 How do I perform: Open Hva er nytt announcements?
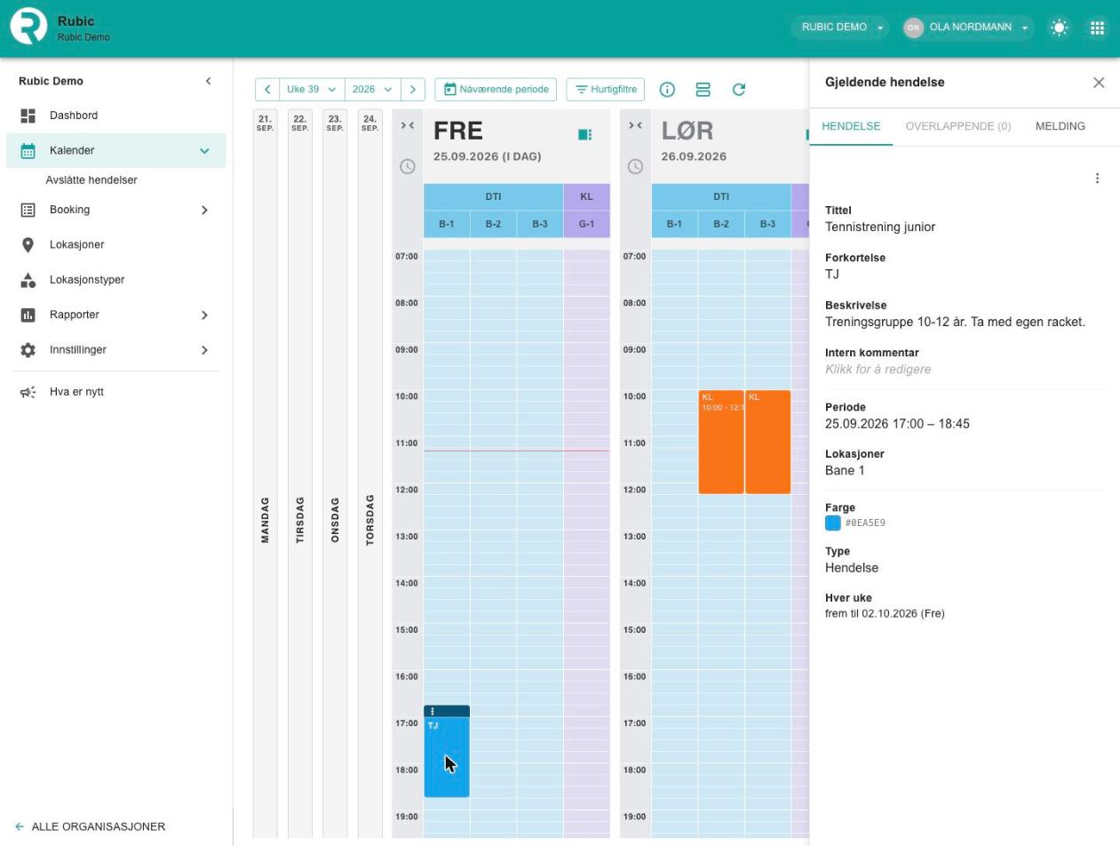(116, 392)
